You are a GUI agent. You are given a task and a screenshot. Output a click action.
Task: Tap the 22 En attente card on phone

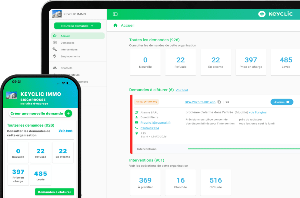63,153
